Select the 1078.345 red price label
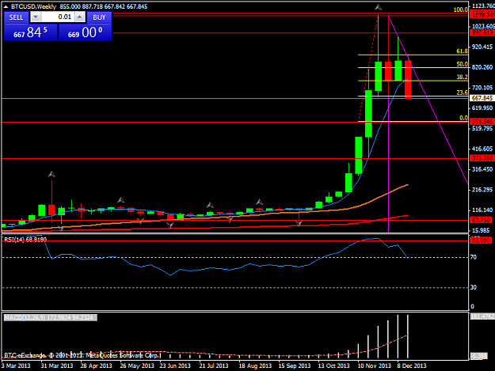The height and width of the screenshot is (371, 495). tap(482, 15)
